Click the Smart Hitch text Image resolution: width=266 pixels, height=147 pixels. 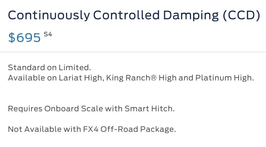click(149, 109)
